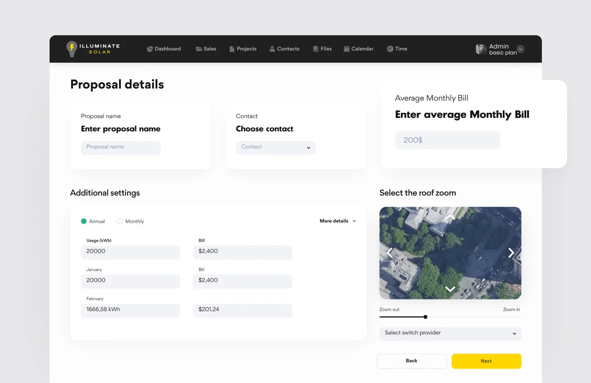
Task: Expand More details section
Action: coord(338,221)
